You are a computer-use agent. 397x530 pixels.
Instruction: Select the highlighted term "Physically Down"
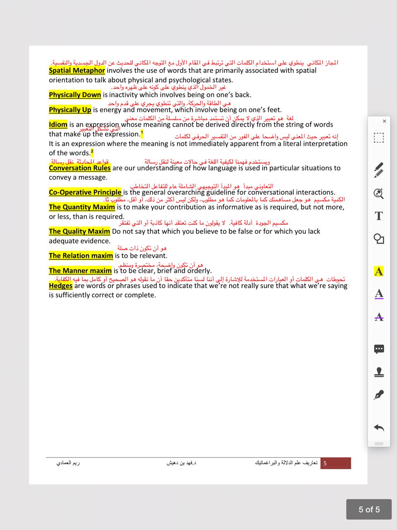(75, 95)
